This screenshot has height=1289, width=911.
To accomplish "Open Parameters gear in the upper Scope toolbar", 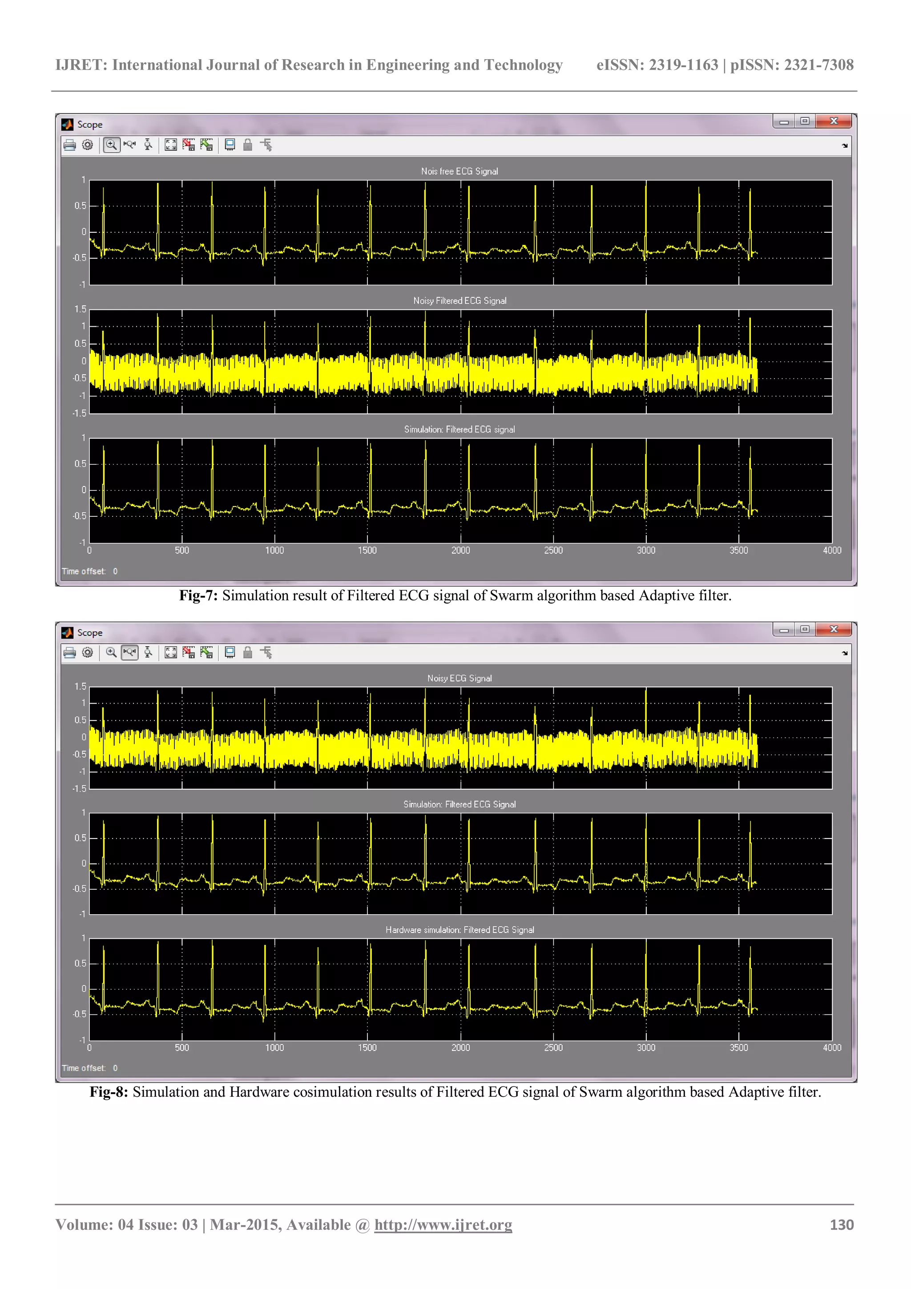I will 88,145.
